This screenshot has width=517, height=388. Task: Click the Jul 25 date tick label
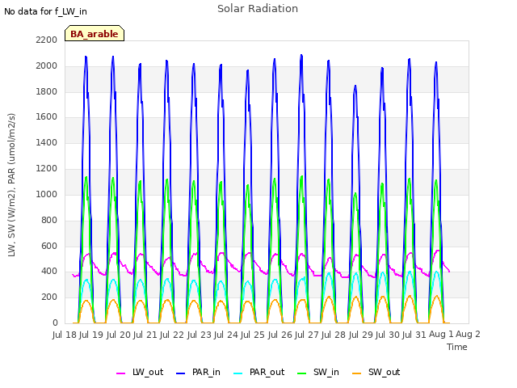[x=253, y=335]
